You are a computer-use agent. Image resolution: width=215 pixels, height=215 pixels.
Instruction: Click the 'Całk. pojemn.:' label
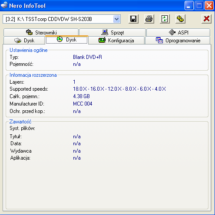(x=24, y=96)
